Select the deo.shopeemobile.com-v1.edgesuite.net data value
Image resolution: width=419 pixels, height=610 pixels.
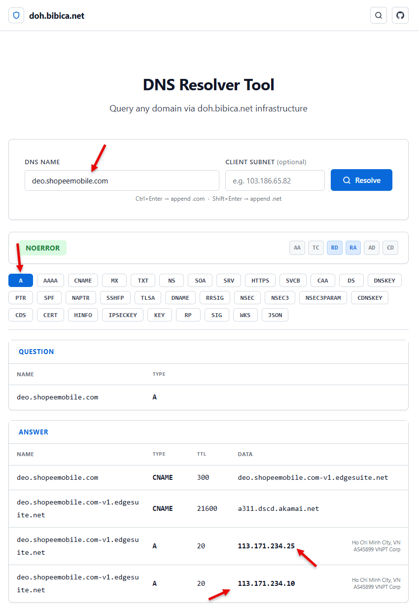[x=313, y=477]
